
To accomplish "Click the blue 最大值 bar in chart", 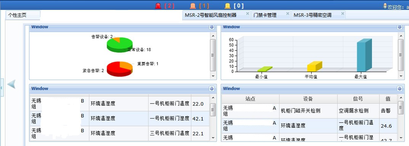I will coord(364,56).
